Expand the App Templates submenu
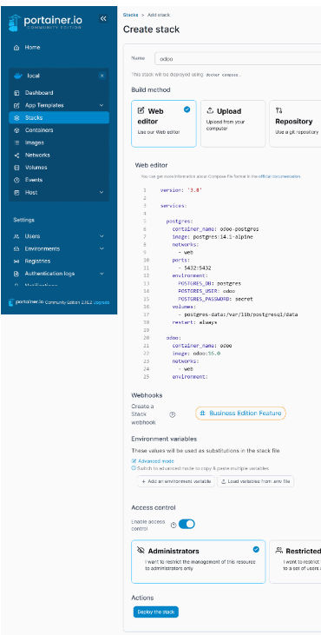The height and width of the screenshot is (635, 321). (x=102, y=105)
